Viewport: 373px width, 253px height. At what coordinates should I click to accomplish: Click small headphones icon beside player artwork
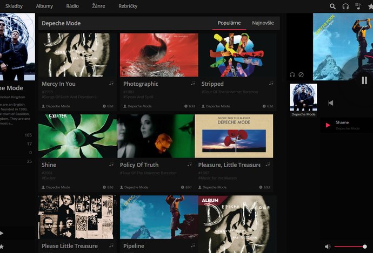(x=292, y=75)
